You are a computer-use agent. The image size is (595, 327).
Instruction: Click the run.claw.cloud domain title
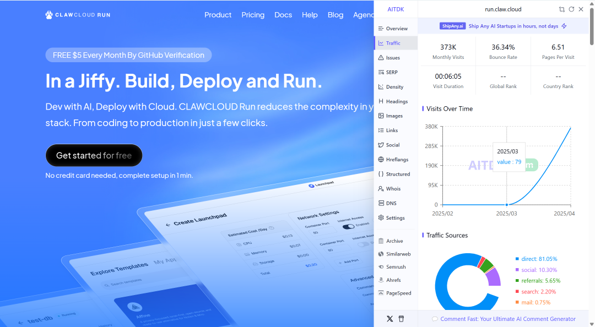click(503, 9)
